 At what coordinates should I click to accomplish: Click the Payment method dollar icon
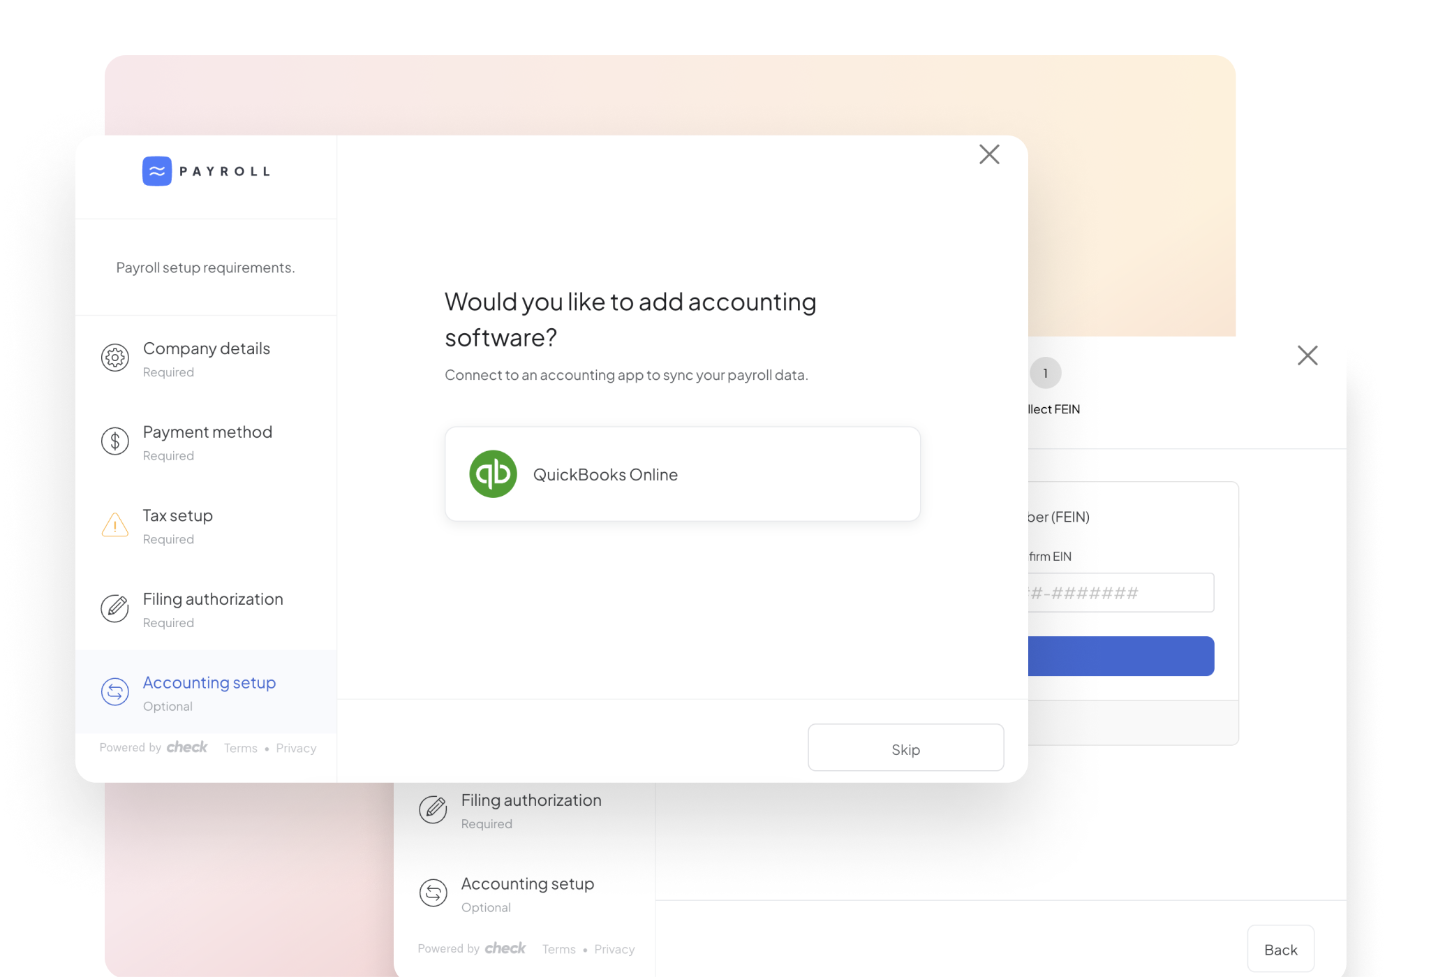click(115, 441)
